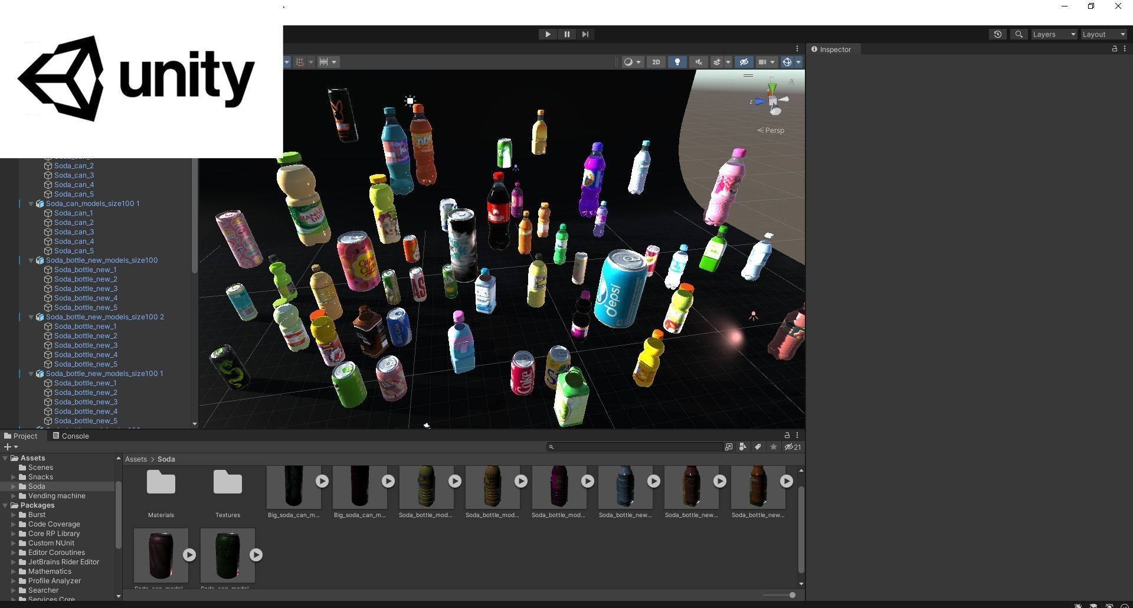Screen dimensions: 1133x608
Task: Collapse the Packages folder arrow
Action: 5,505
